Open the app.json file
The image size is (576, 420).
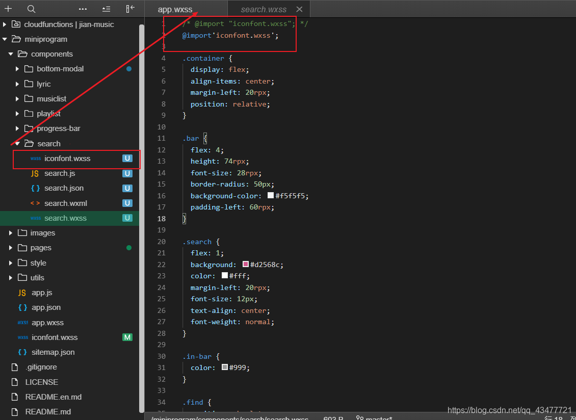(46, 307)
